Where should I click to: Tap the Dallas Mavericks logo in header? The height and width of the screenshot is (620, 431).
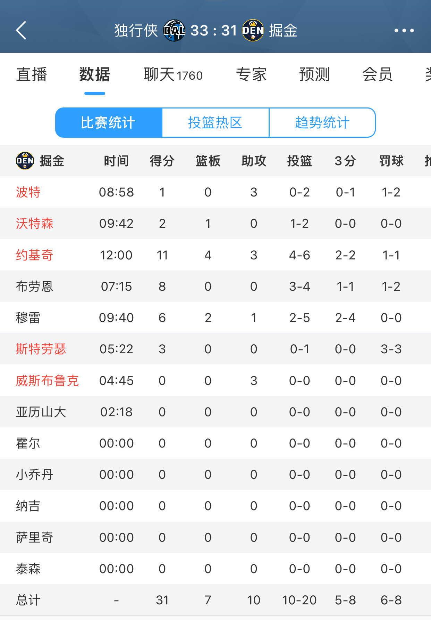click(174, 31)
